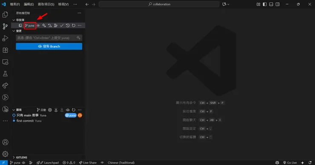Collapse the 變更 changes section

tap(14, 31)
